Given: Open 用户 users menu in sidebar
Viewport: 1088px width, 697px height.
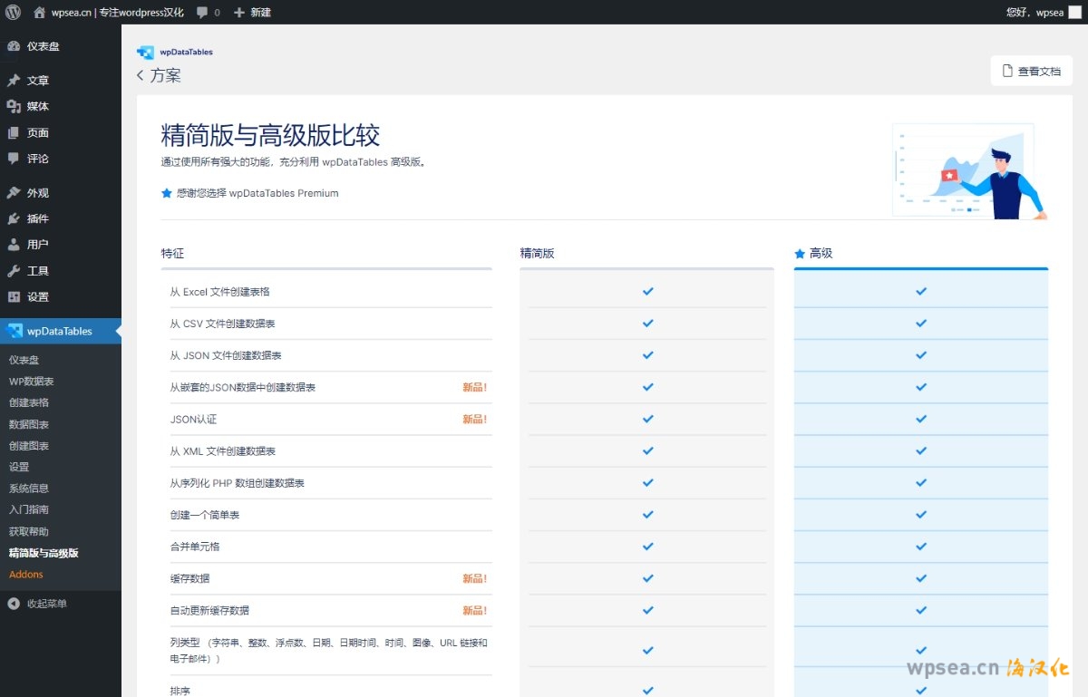Looking at the screenshot, I should (x=37, y=245).
